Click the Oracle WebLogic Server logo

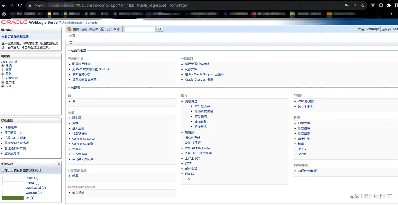[31, 22]
